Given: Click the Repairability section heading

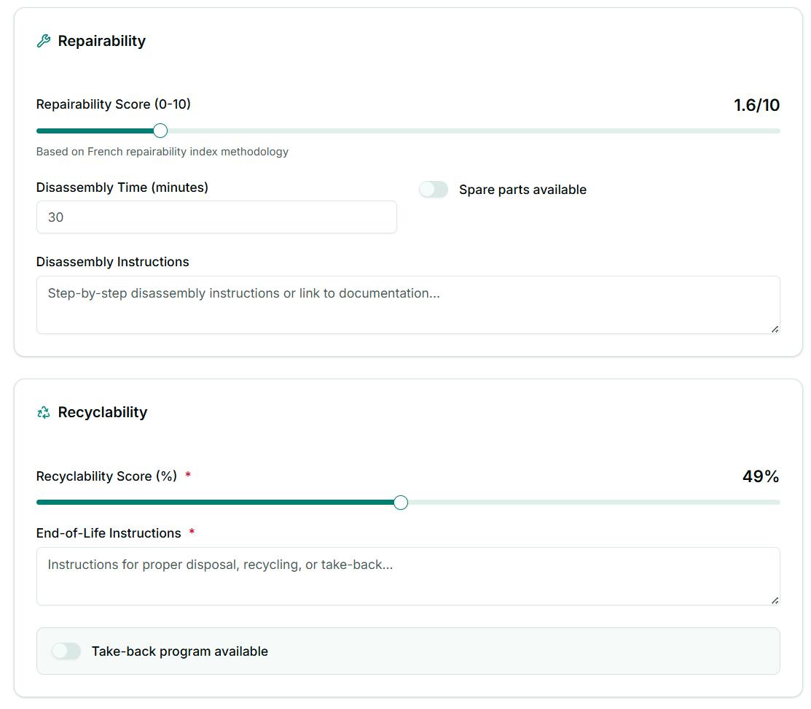Looking at the screenshot, I should coord(102,41).
